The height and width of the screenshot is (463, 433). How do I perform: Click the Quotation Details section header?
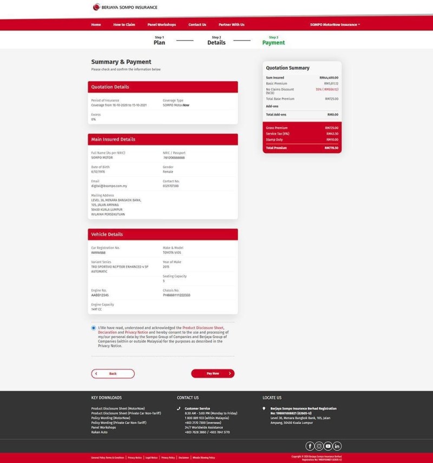coord(163,87)
